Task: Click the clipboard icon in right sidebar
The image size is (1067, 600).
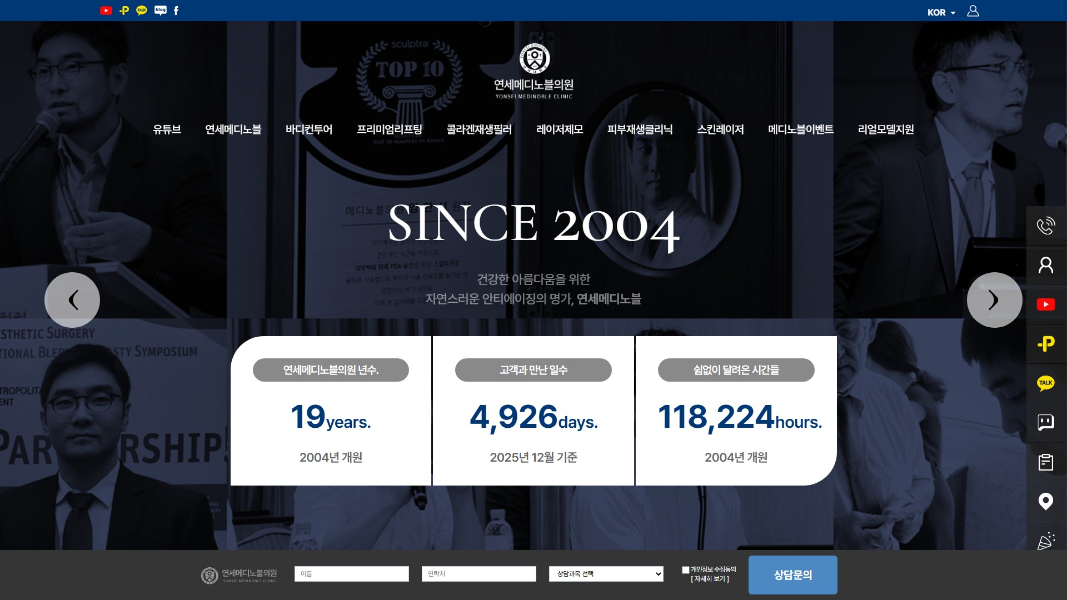Action: [x=1046, y=462]
